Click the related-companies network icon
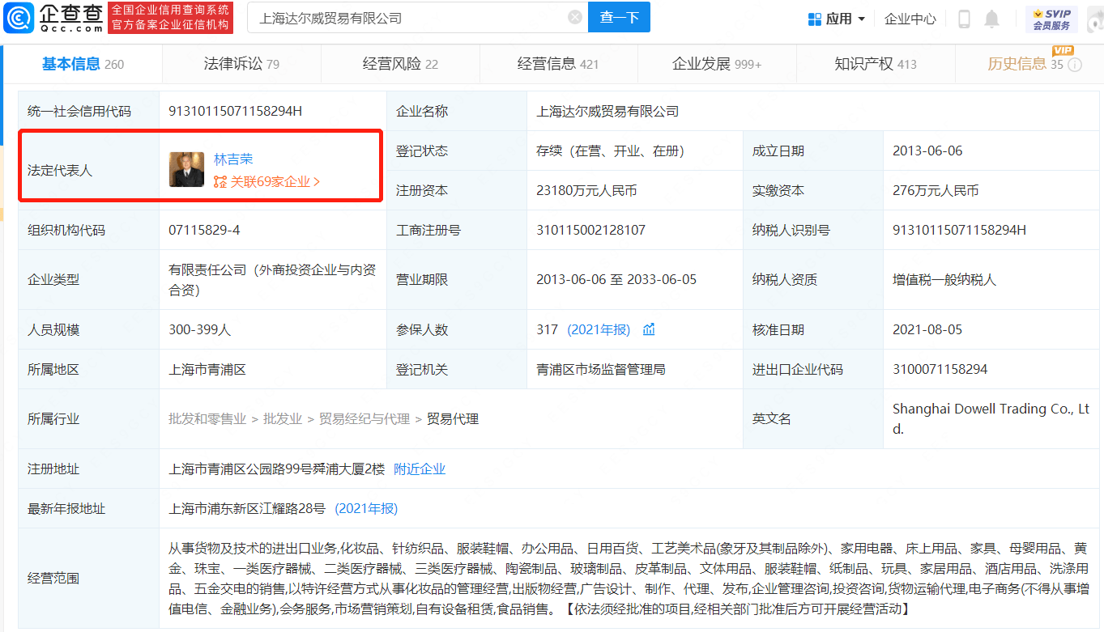Viewport: 1104px width, 632px height. (220, 182)
